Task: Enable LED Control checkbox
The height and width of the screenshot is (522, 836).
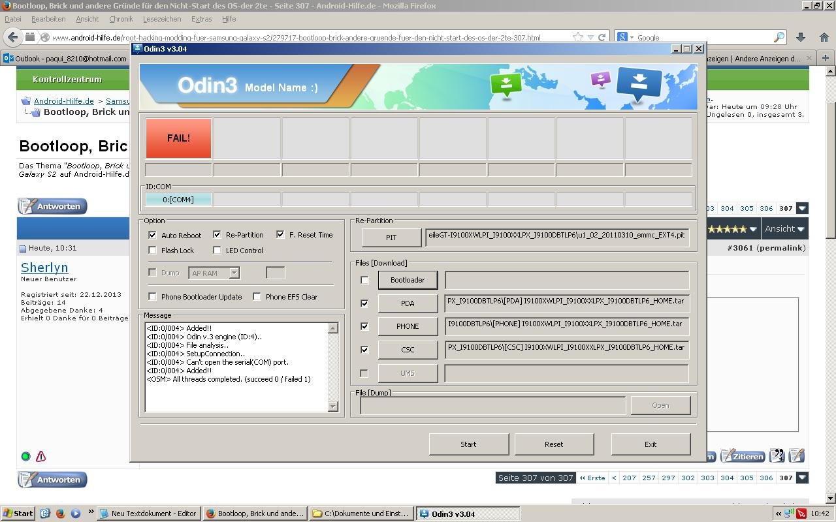Action: [x=217, y=251]
